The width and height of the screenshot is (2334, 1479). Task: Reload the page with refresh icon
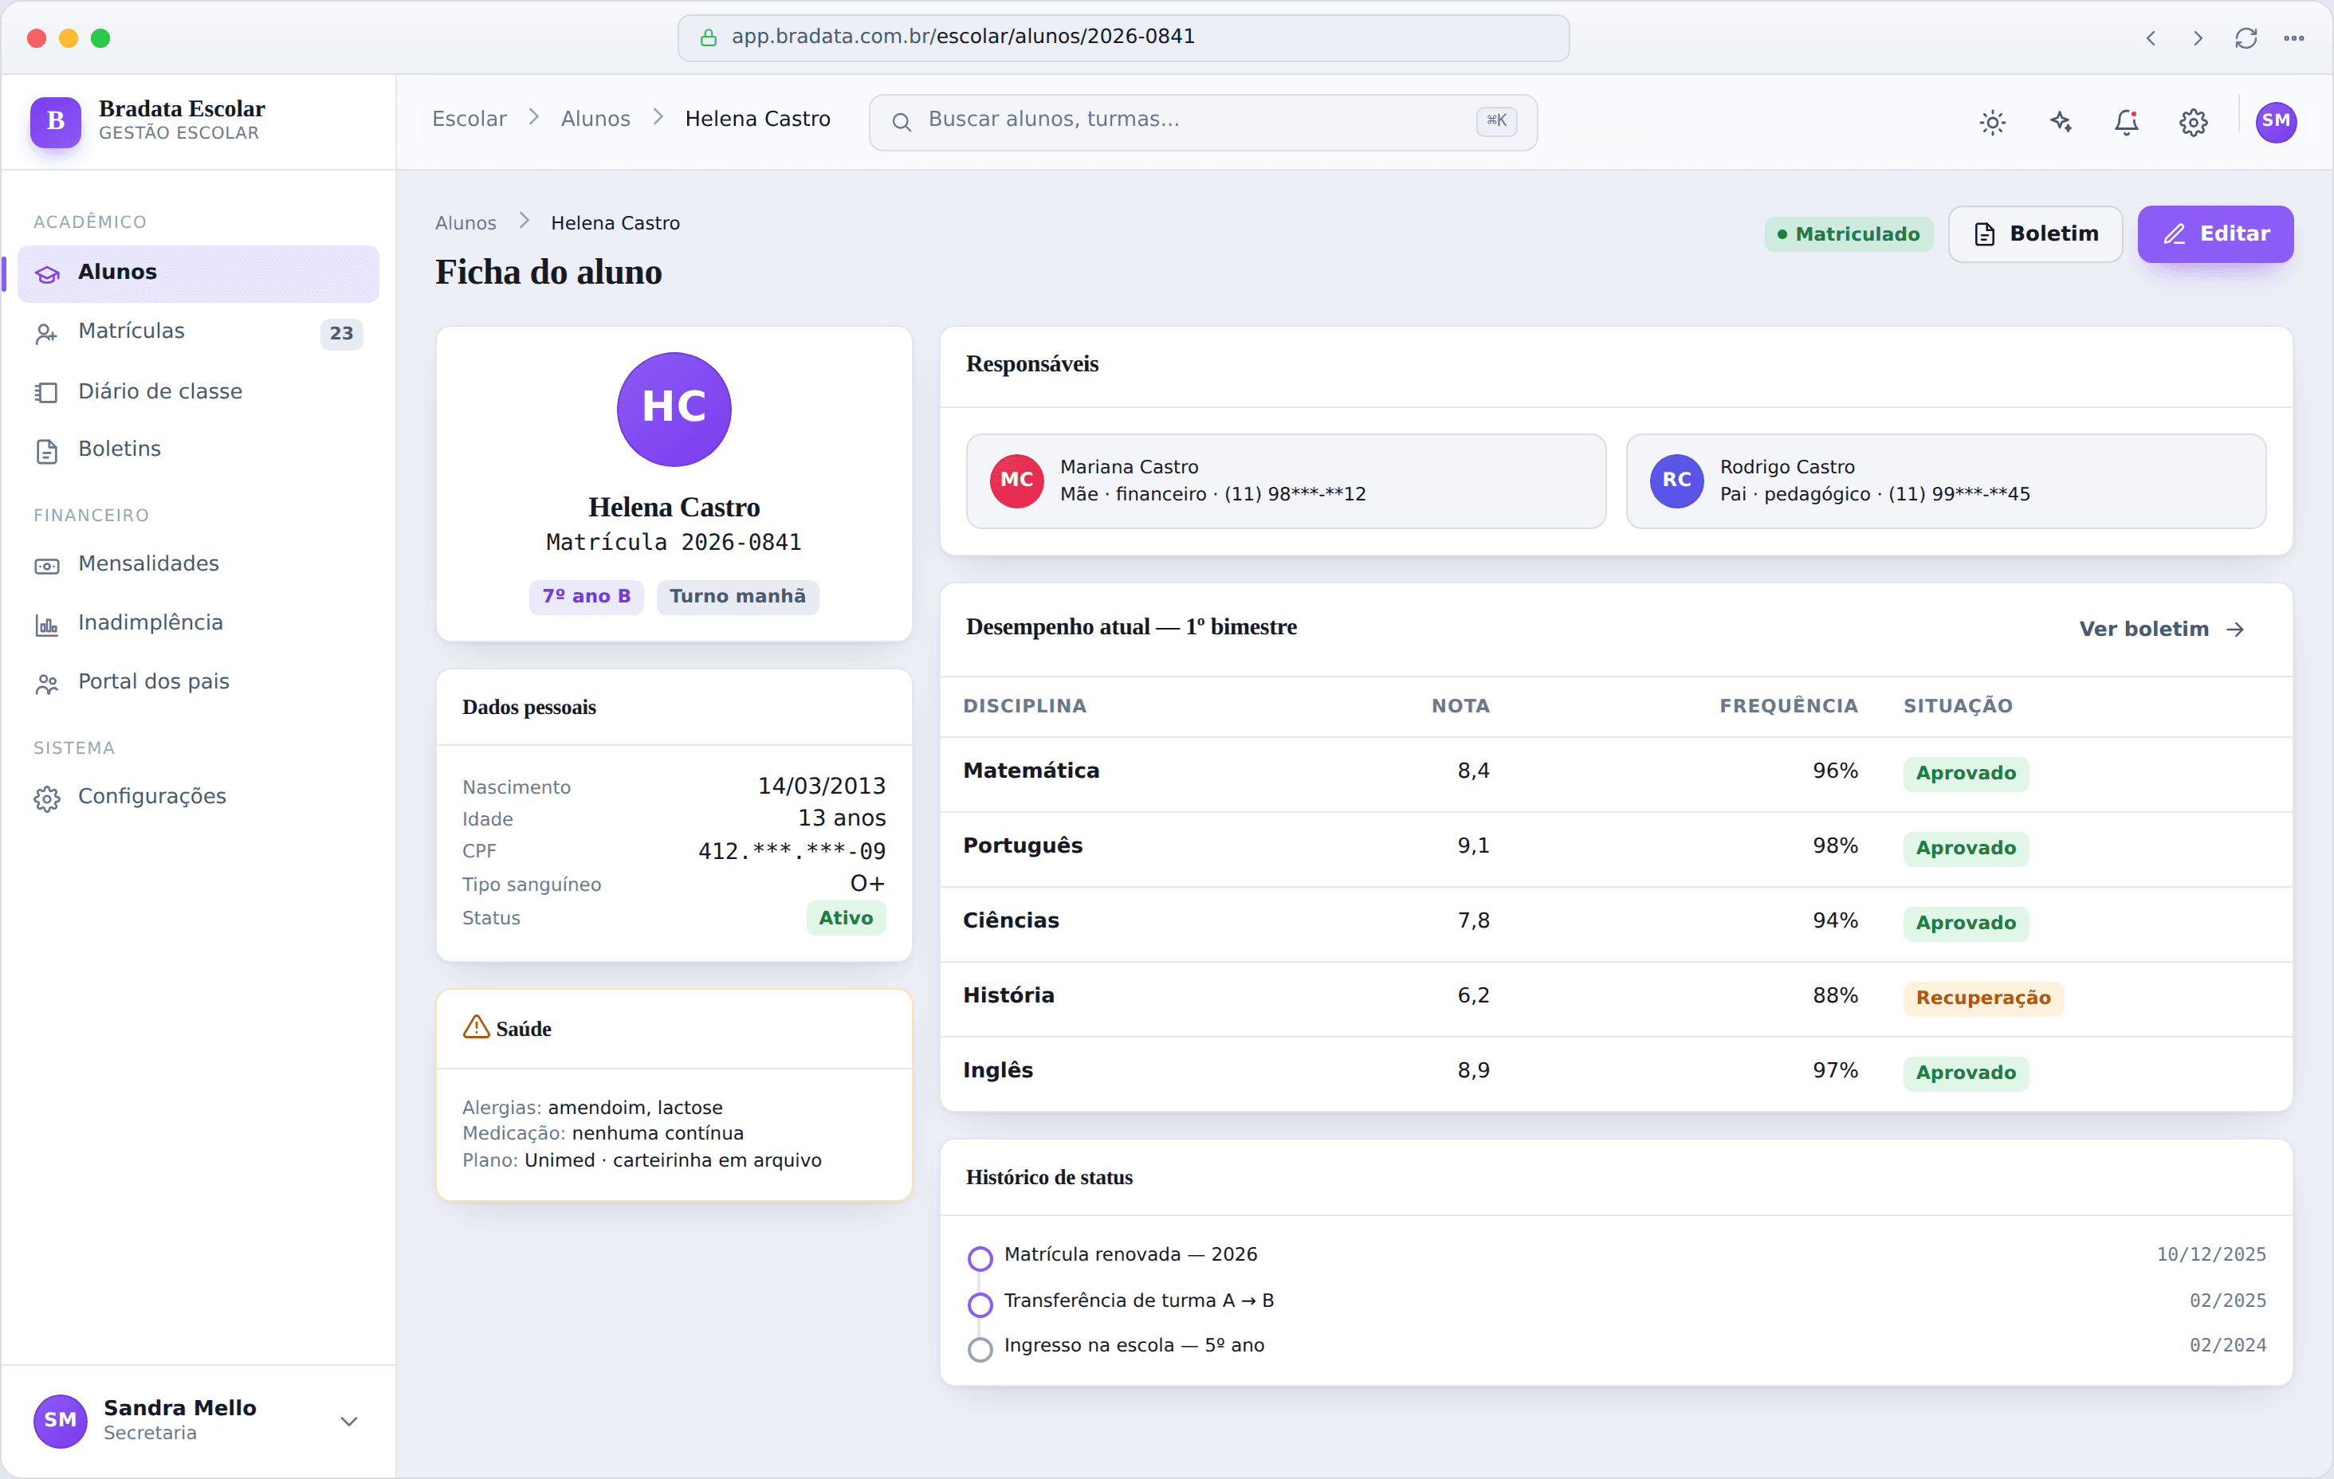click(x=2246, y=37)
